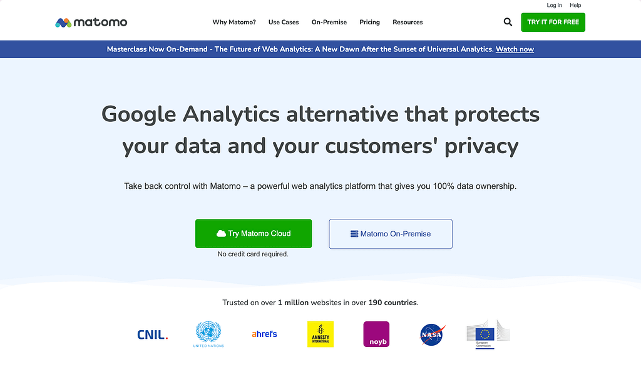Select the Amnesty International logo
The height and width of the screenshot is (372, 641).
coord(320,333)
